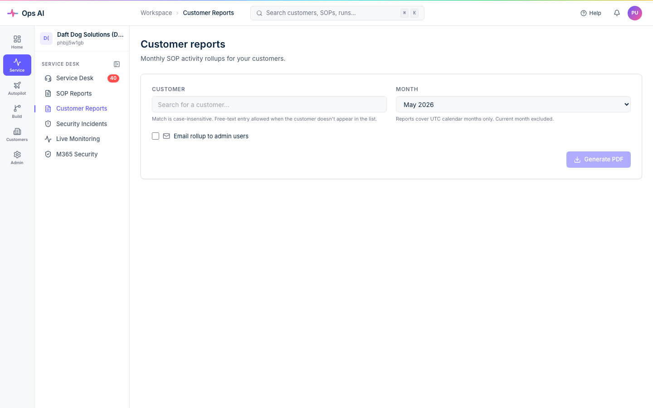
Task: Open the Autopilot section
Action: (17, 88)
